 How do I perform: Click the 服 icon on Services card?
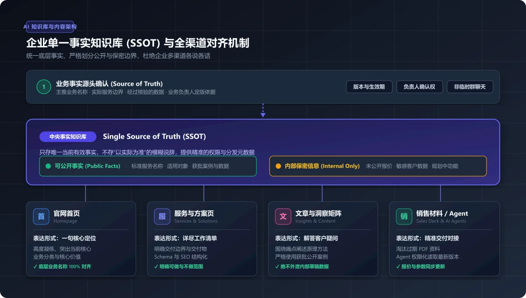point(162,216)
